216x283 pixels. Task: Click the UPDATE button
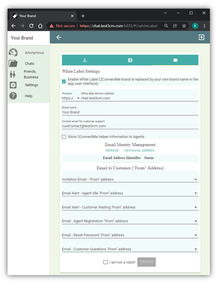coord(147,262)
